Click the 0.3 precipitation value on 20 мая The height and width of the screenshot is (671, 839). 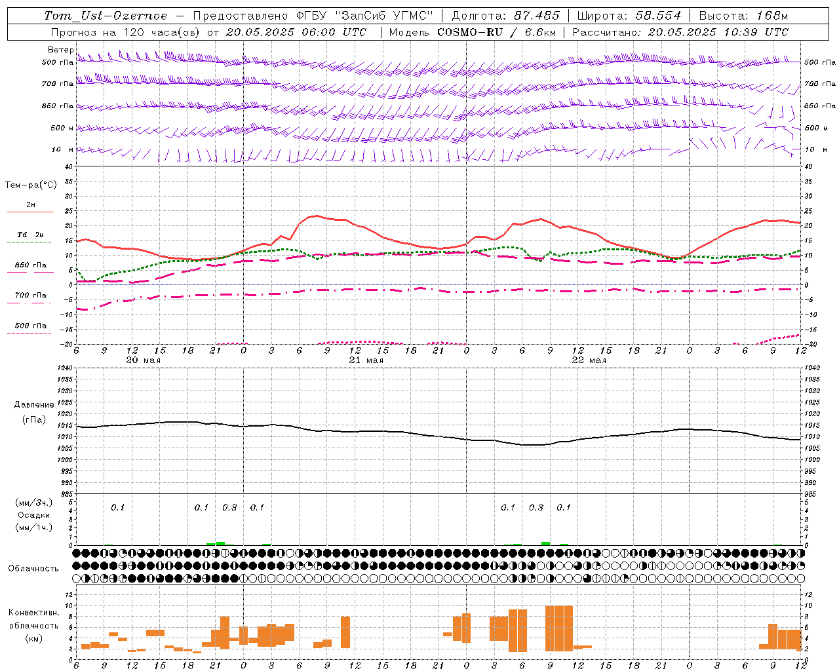[x=229, y=508]
